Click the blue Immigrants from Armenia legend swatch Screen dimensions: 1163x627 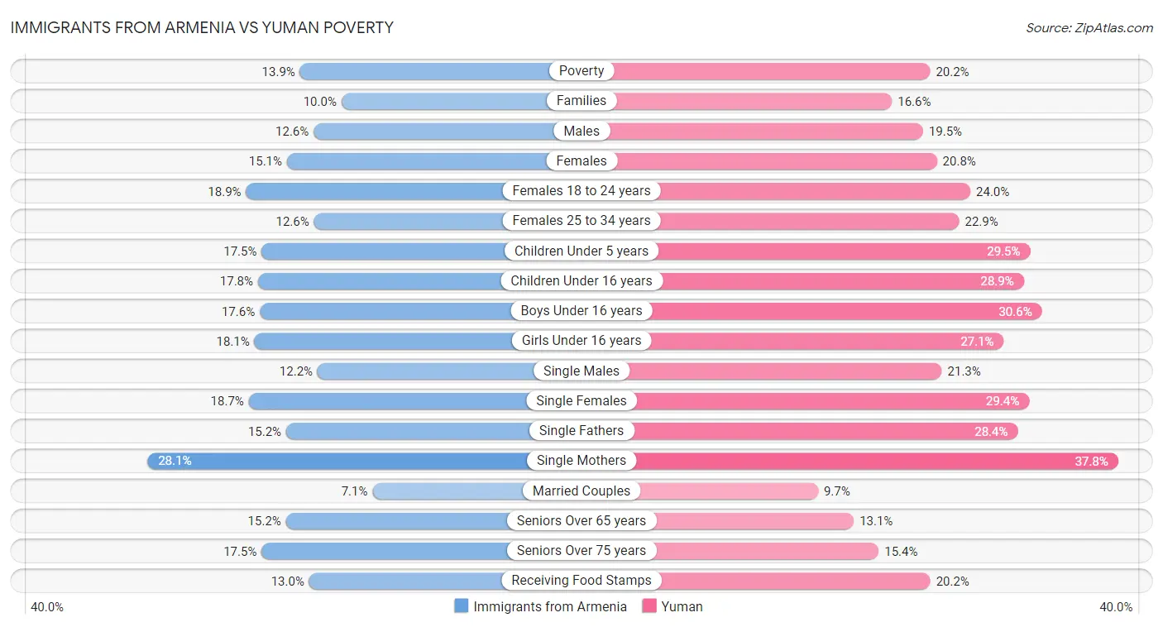[x=462, y=606]
